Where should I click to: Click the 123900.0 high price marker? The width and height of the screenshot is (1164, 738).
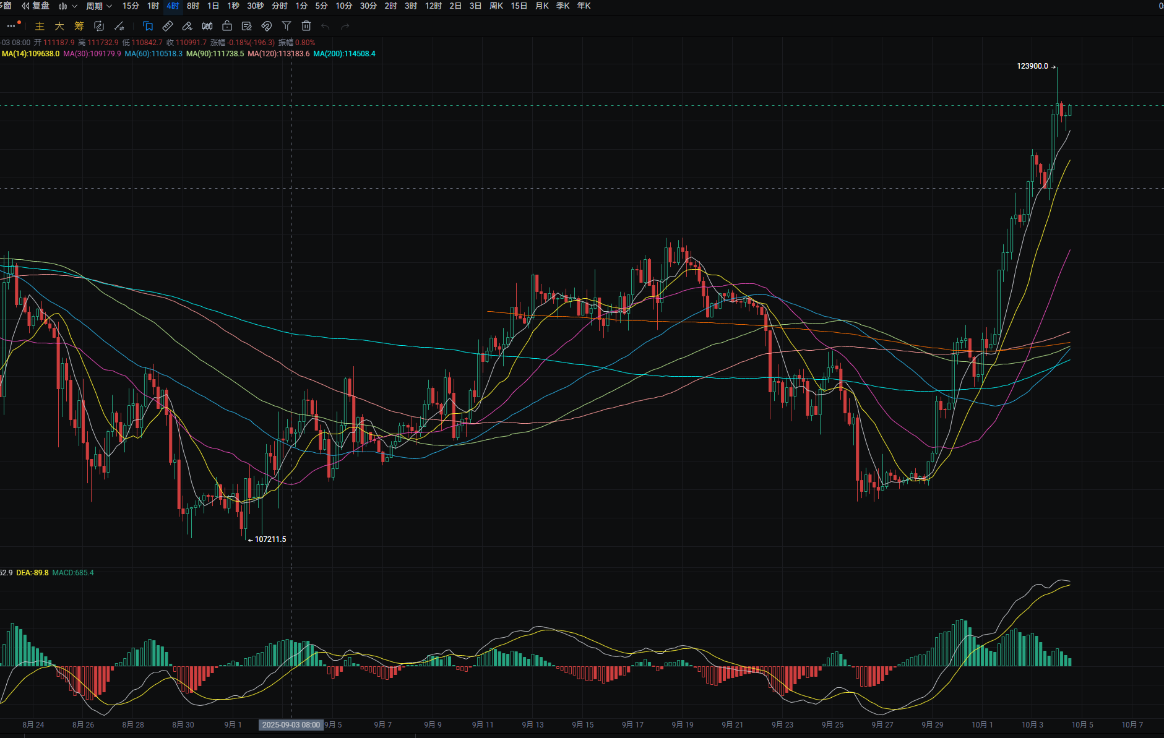coord(1032,66)
